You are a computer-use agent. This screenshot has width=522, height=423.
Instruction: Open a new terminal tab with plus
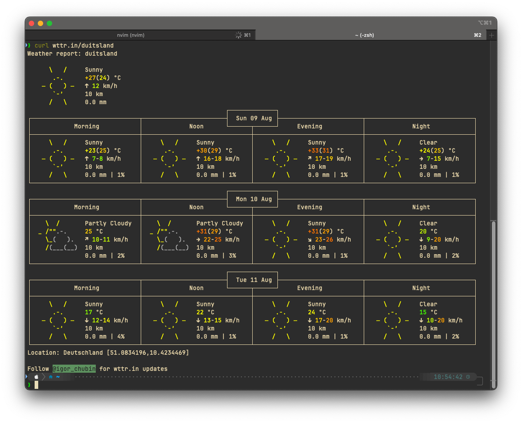tap(491, 35)
